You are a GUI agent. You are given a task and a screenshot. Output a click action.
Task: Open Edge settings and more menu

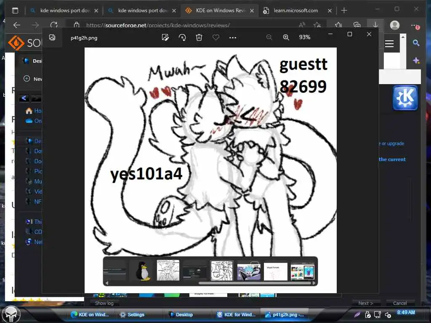415,26
